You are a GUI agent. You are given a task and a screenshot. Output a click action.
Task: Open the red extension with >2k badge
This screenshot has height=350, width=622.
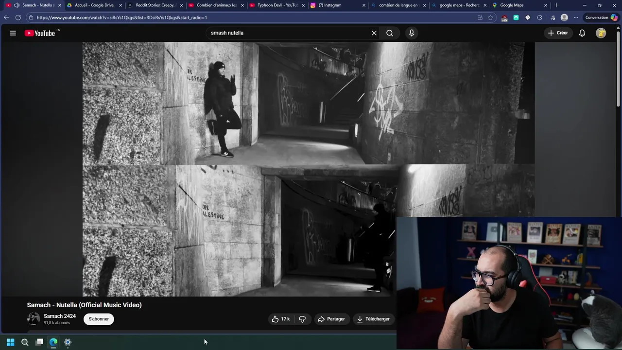click(504, 18)
